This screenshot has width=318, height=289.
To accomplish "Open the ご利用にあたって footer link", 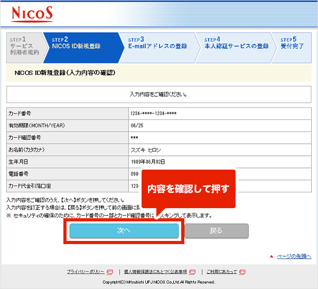I will click(222, 272).
